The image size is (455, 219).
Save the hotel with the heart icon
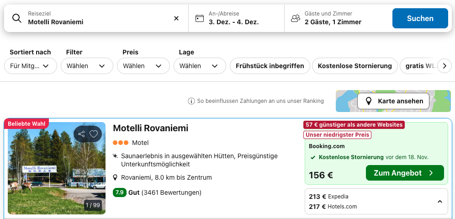[x=94, y=134]
